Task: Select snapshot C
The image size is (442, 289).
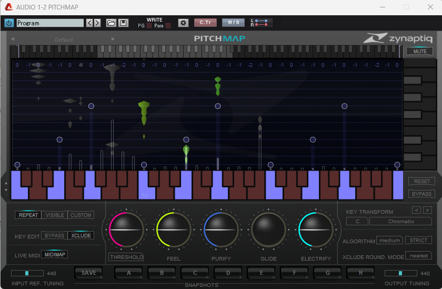Action: [x=195, y=273]
